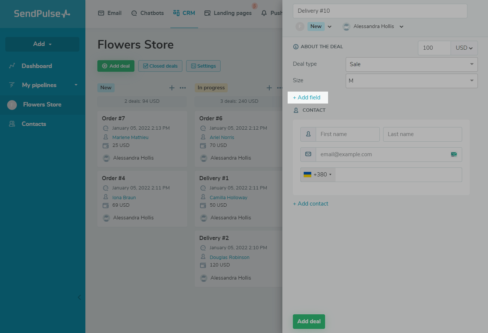488x333 pixels.
Task: Click the green Add deal button in panel
Action: [309, 321]
